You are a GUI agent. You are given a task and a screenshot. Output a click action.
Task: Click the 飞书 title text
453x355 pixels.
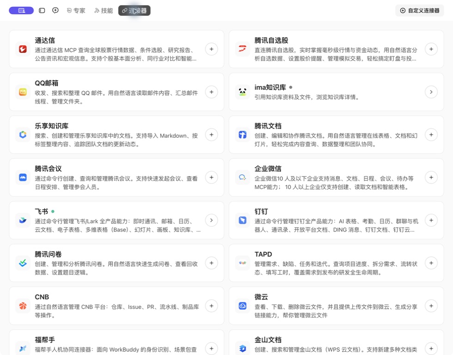coord(41,211)
